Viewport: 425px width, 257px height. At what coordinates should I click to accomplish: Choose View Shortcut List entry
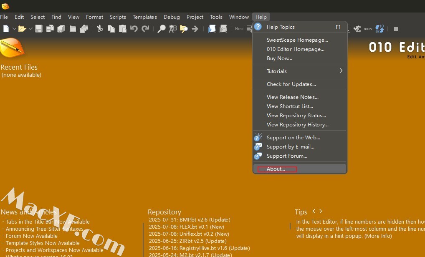pos(300,106)
